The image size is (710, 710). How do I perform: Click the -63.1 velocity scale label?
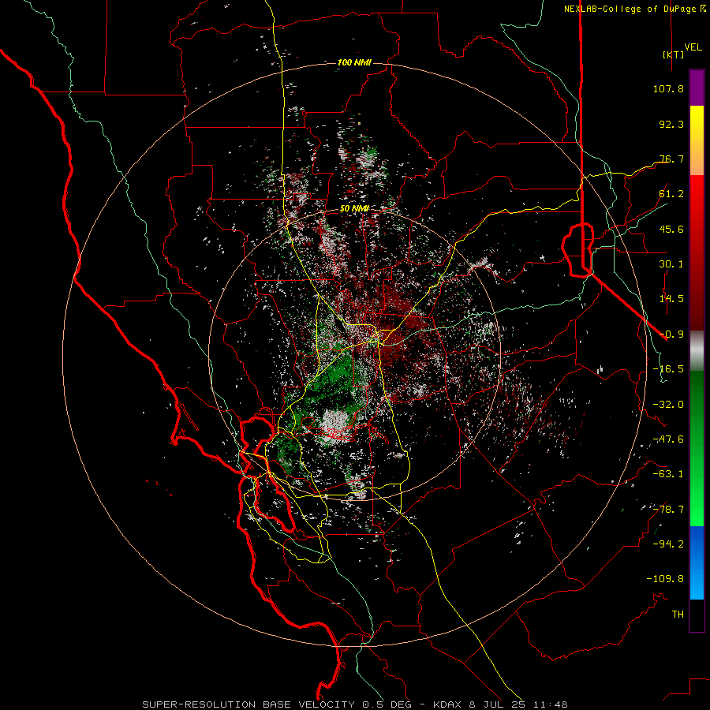[x=668, y=474]
